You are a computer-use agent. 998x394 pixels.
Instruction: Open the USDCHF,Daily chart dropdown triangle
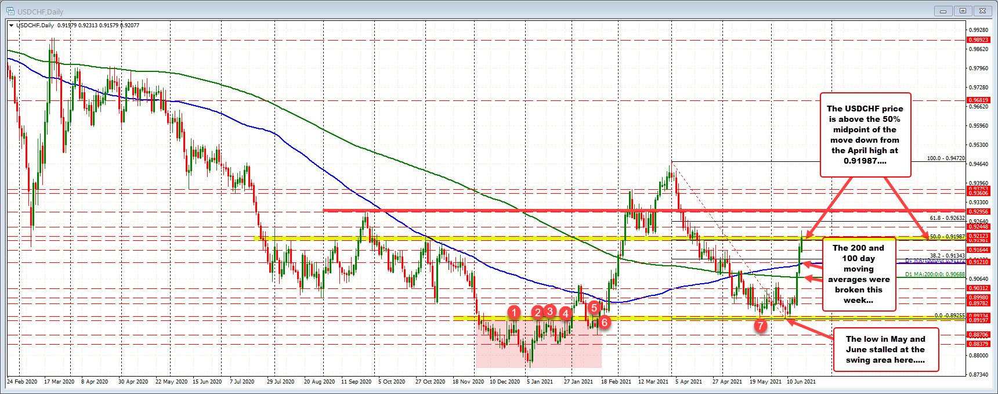click(12, 26)
